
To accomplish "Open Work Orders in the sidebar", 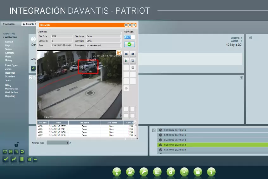I will 11,92.
